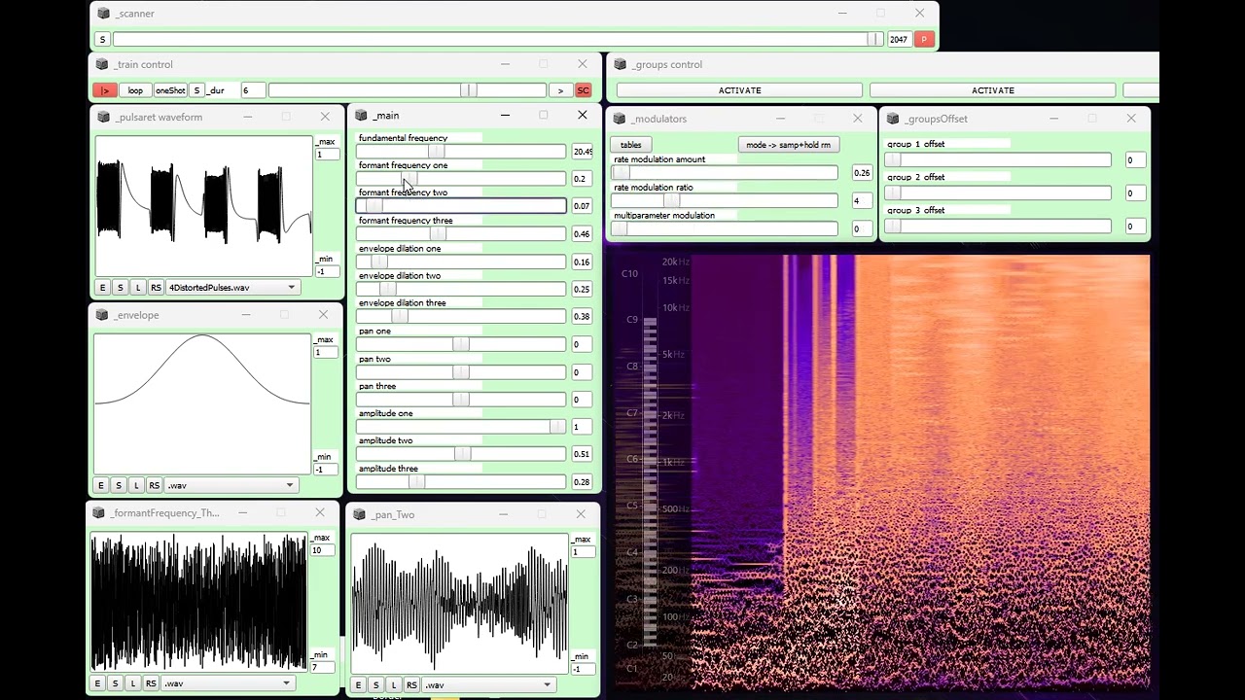1245x700 pixels.
Task: Click the _groups control window cube icon
Action: (620, 64)
